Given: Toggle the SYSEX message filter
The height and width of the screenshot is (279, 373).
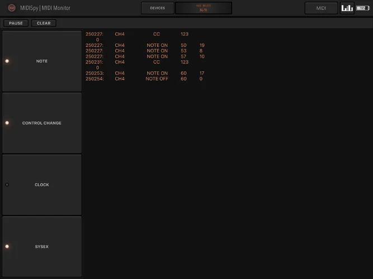Looking at the screenshot, I should point(42,247).
